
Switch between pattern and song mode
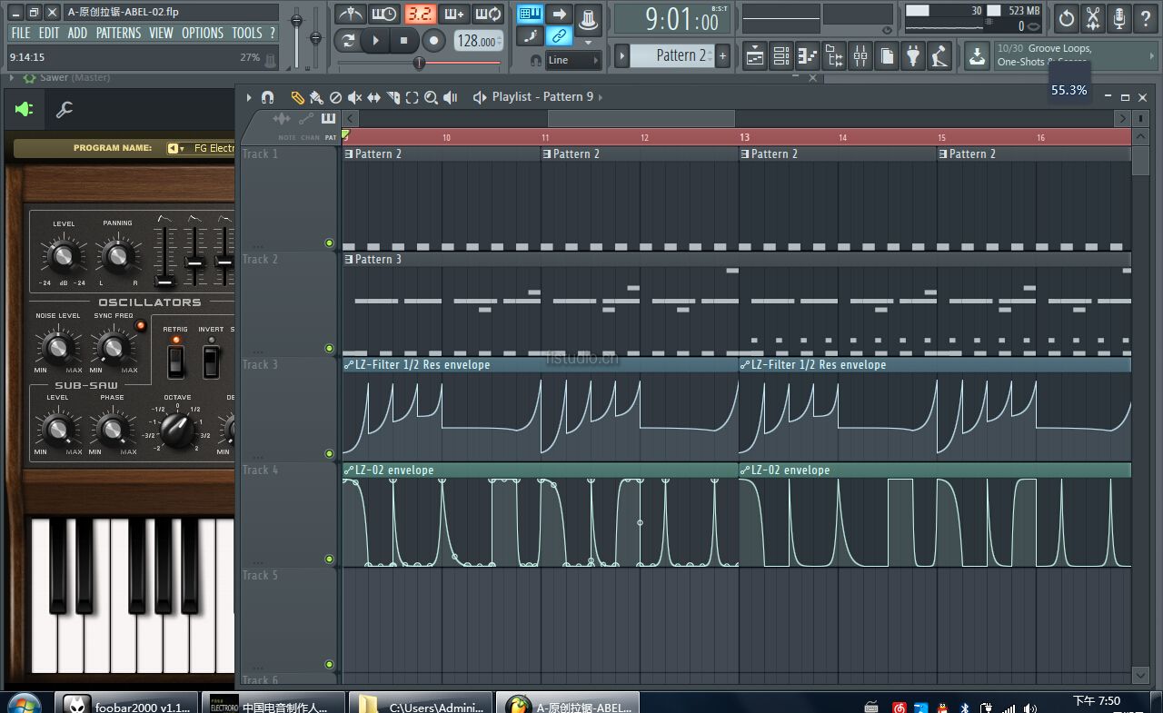click(x=347, y=40)
